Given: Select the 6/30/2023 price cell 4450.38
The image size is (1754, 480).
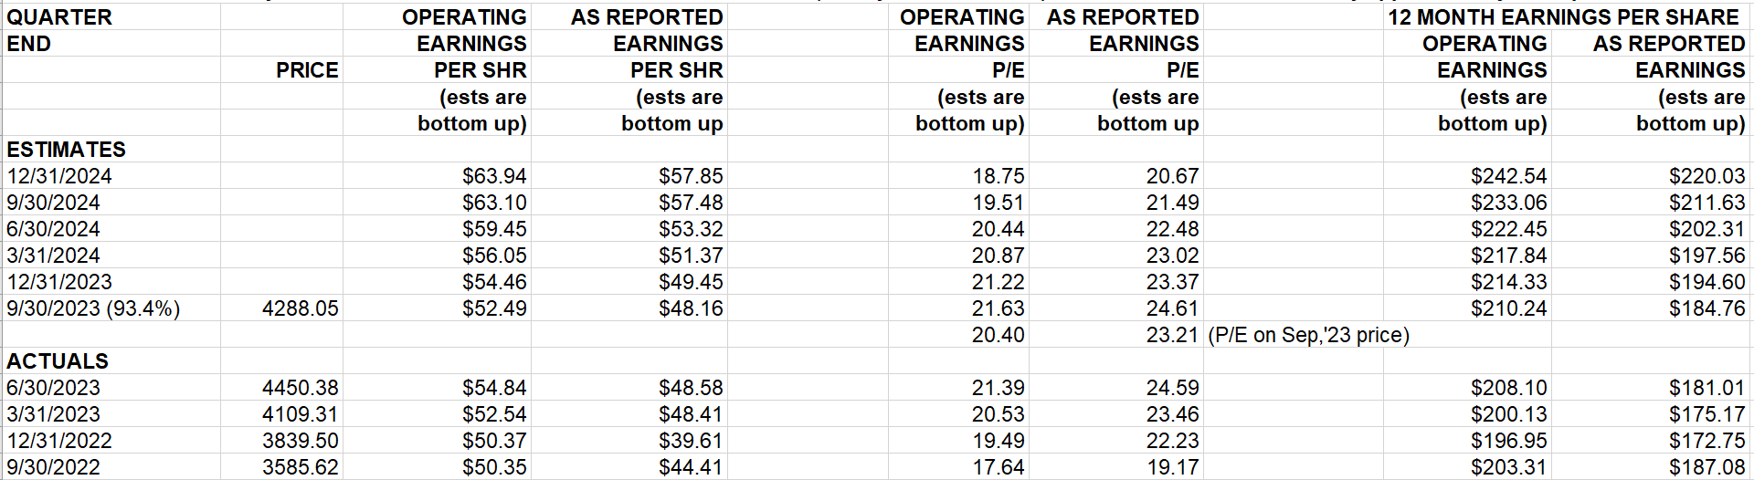Looking at the screenshot, I should [x=300, y=388].
